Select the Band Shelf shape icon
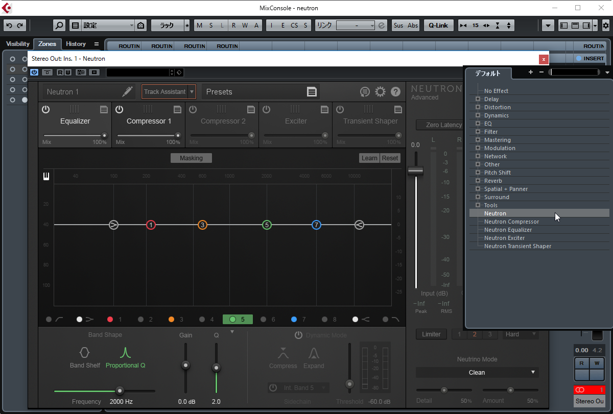Viewport: 613px width, 414px height. [84, 352]
